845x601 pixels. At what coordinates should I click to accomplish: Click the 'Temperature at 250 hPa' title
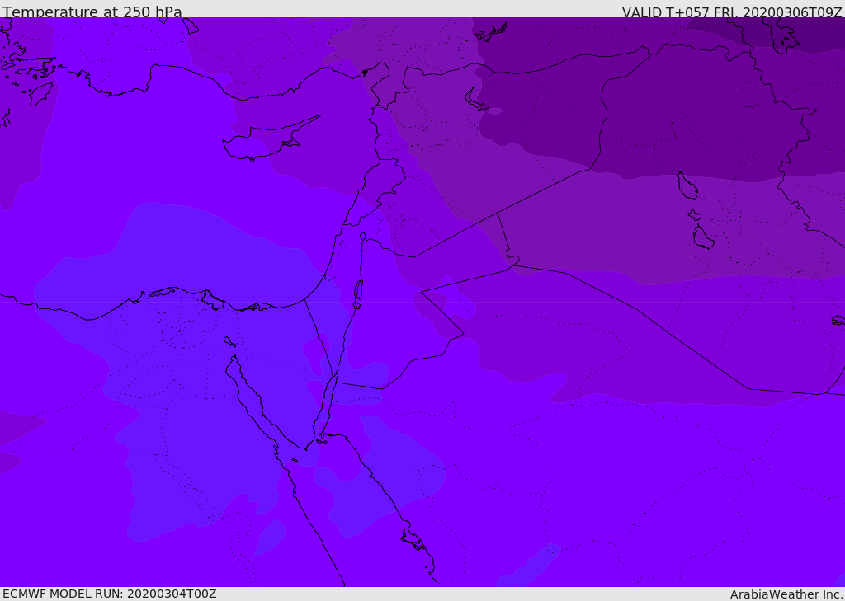tap(92, 12)
